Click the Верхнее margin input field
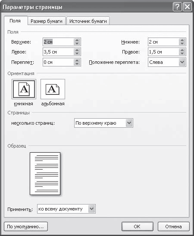The image size is (194, 236). (59, 42)
